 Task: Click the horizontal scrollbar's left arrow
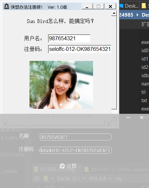[5, 123]
